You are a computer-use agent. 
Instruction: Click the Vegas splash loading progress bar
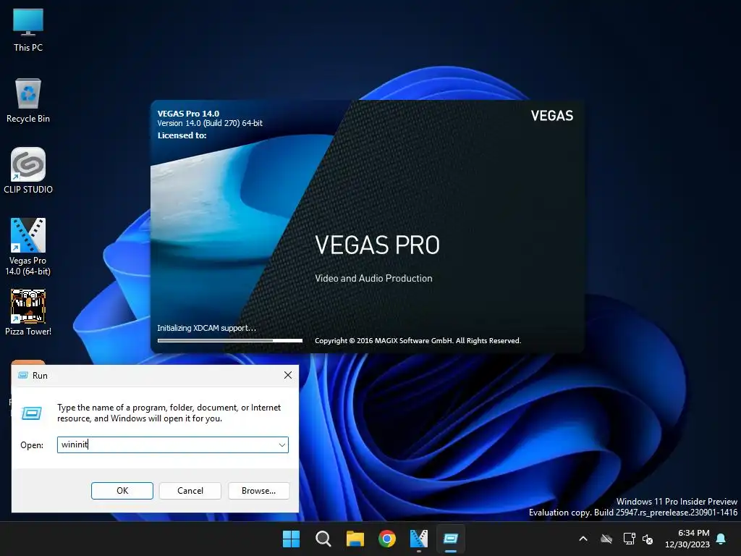(229, 340)
